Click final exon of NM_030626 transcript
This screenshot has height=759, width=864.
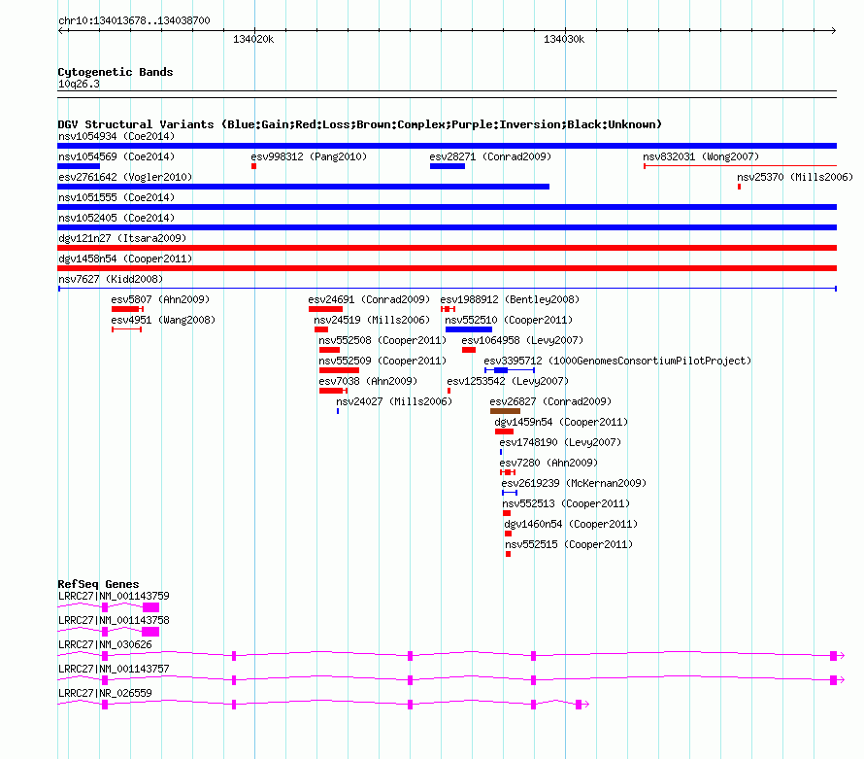(833, 656)
